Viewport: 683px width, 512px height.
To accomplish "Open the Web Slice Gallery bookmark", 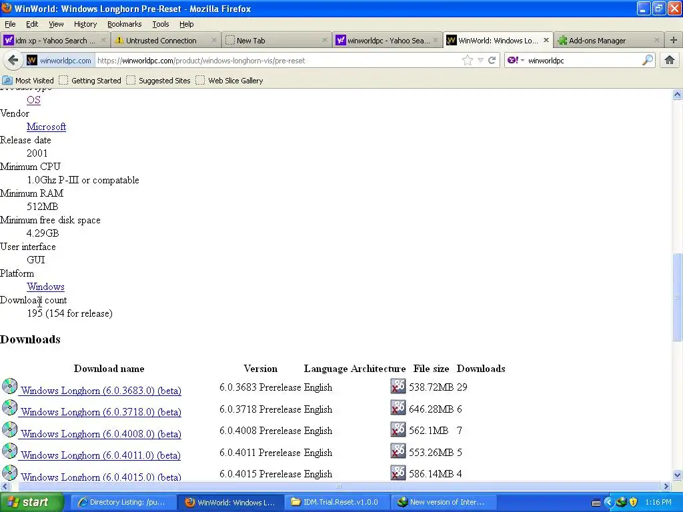I will pyautogui.click(x=229, y=80).
